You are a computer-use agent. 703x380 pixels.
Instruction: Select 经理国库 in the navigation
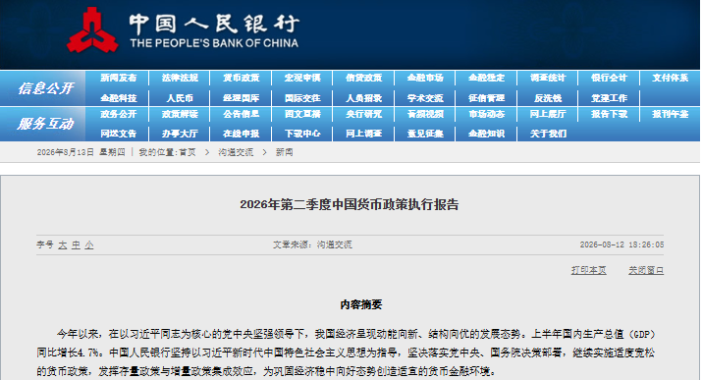pos(242,98)
